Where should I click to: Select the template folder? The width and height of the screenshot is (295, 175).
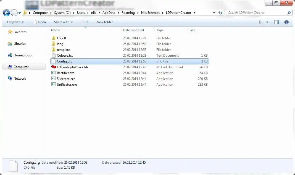point(64,50)
